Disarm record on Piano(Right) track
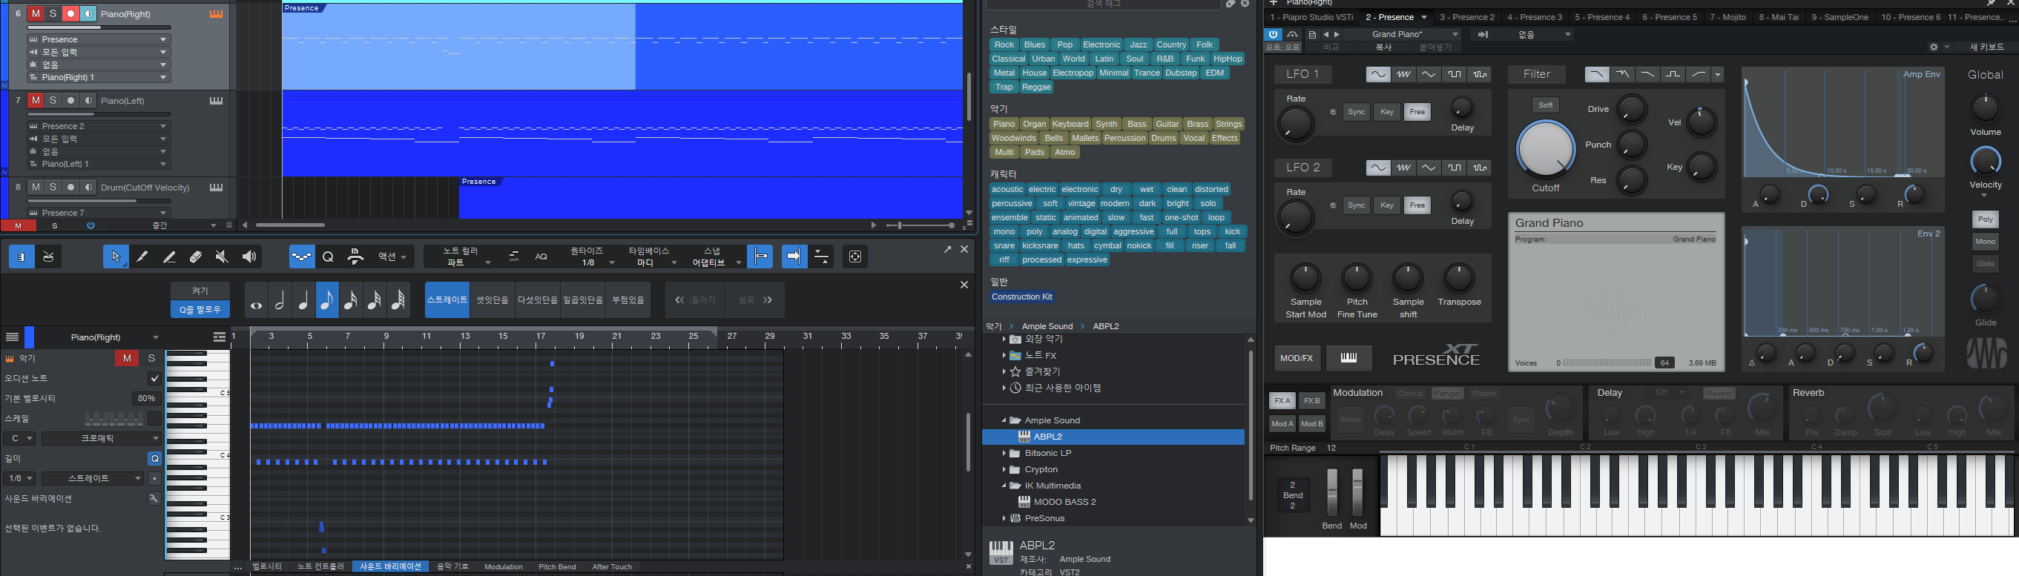Viewport: 2019px width, 576px height. [70, 14]
